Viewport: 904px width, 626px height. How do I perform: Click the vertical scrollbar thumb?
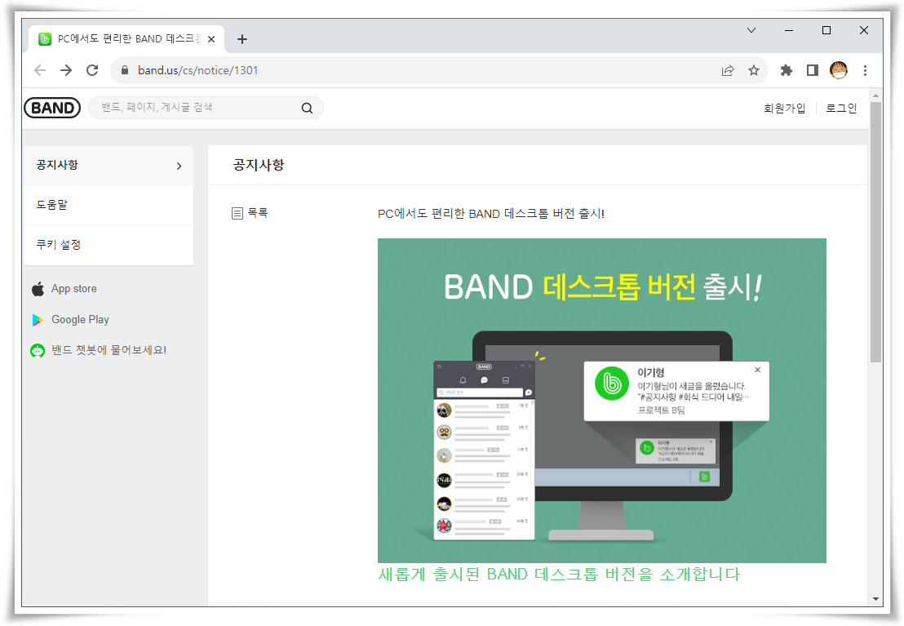pyautogui.click(x=875, y=232)
